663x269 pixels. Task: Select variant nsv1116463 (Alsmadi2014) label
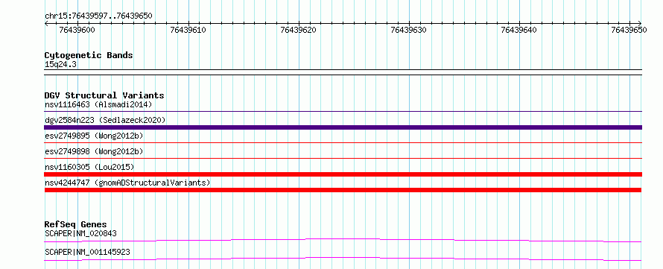tap(98, 104)
